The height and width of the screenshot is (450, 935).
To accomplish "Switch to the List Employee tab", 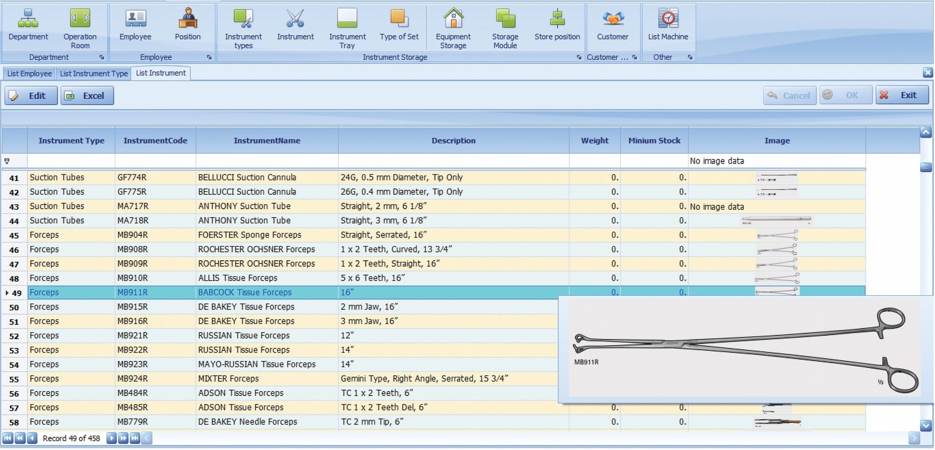I will point(29,73).
